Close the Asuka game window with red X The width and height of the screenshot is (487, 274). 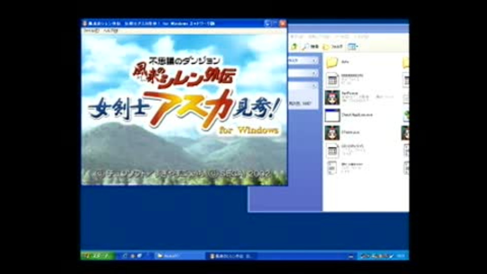tap(283, 23)
